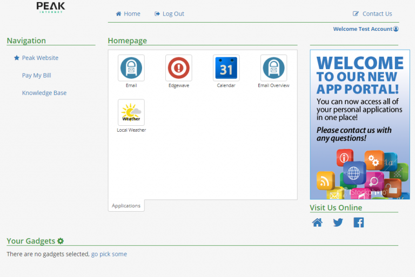Click the Peak Internet logo
This screenshot has height=277, width=415.
pyautogui.click(x=51, y=7)
